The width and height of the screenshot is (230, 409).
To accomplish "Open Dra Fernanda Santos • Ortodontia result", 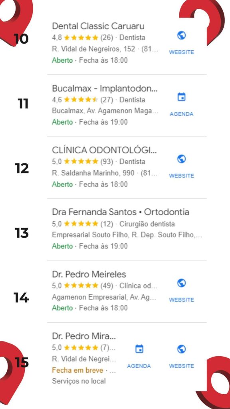I will tap(121, 212).
